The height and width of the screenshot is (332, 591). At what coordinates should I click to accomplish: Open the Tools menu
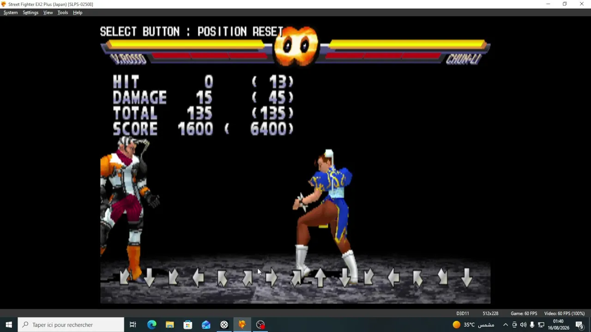click(x=63, y=12)
